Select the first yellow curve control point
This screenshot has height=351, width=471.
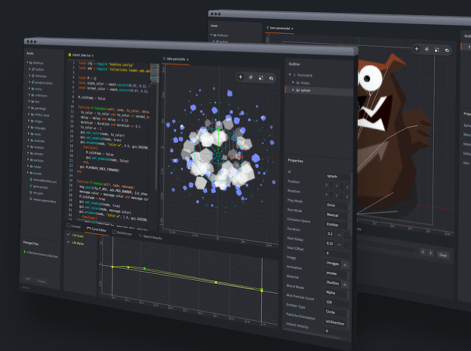113,267
